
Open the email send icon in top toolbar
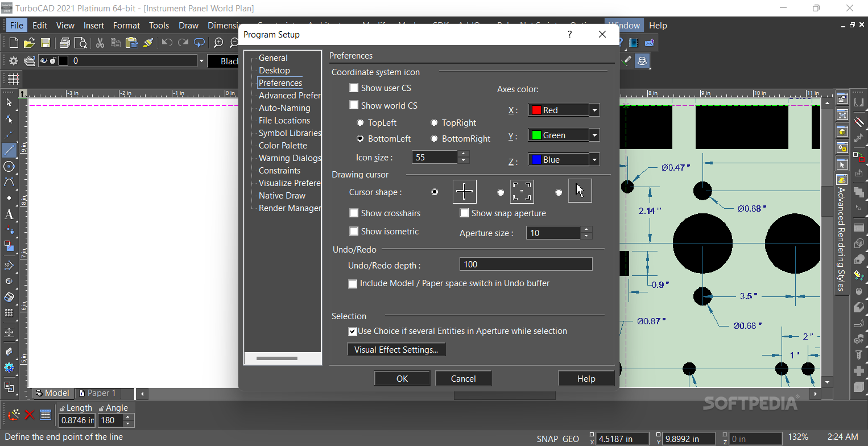pyautogui.click(x=650, y=43)
